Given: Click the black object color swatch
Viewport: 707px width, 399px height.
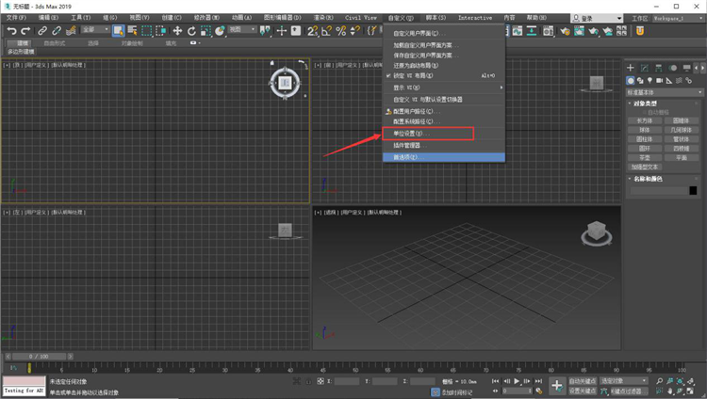Looking at the screenshot, I should [693, 190].
